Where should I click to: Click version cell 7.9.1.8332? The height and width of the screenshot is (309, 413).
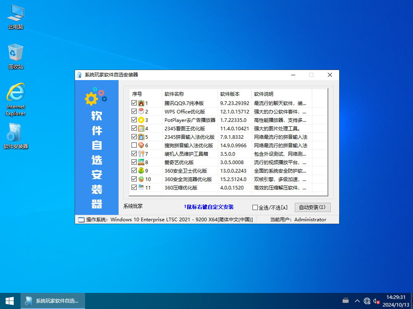tap(232, 137)
